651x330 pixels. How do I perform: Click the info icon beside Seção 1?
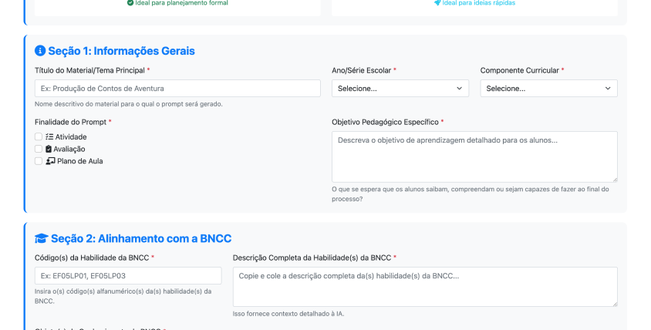coord(40,51)
